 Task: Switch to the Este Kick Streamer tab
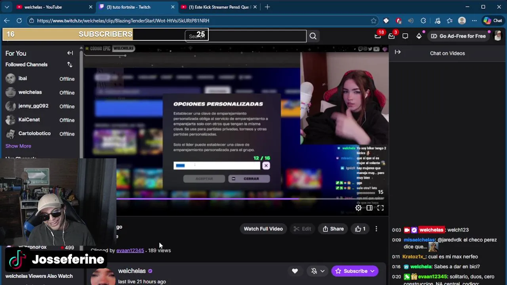point(219,7)
